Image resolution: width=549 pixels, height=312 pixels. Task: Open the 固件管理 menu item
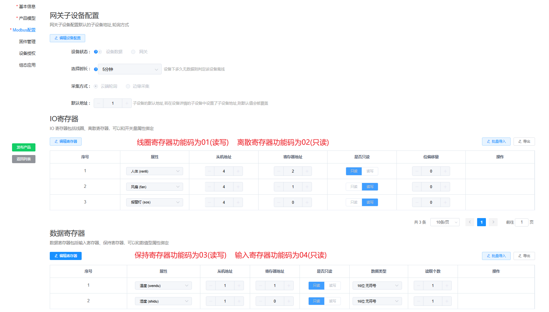[x=27, y=42]
